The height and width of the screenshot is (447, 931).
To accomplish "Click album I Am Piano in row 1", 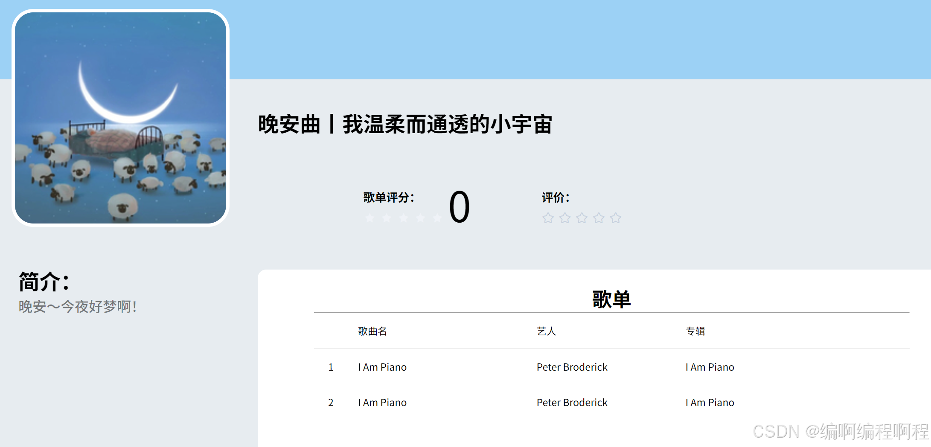I will click(710, 367).
